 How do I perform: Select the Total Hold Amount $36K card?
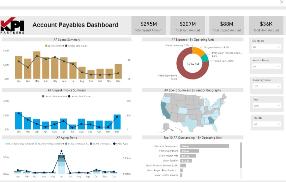[x=266, y=26]
